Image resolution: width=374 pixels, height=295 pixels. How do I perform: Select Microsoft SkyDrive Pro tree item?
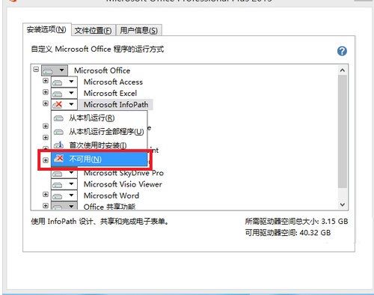tap(123, 173)
